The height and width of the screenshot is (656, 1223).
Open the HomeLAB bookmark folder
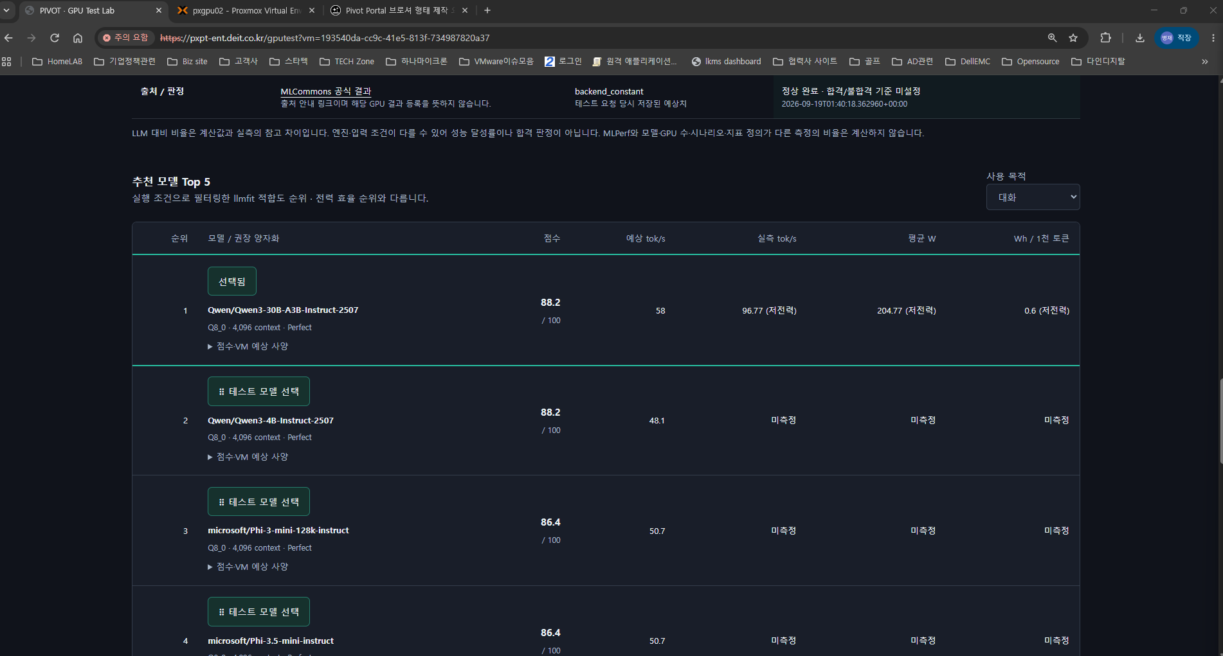point(57,62)
